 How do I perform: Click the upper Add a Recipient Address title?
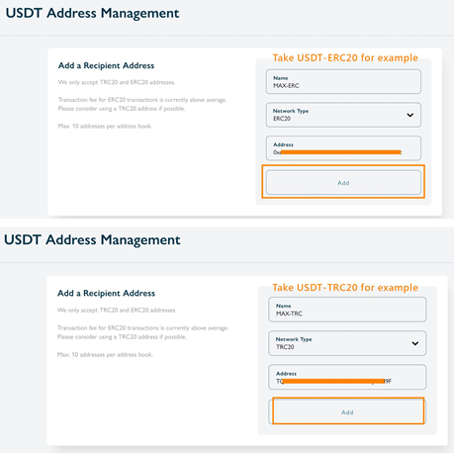(x=106, y=65)
